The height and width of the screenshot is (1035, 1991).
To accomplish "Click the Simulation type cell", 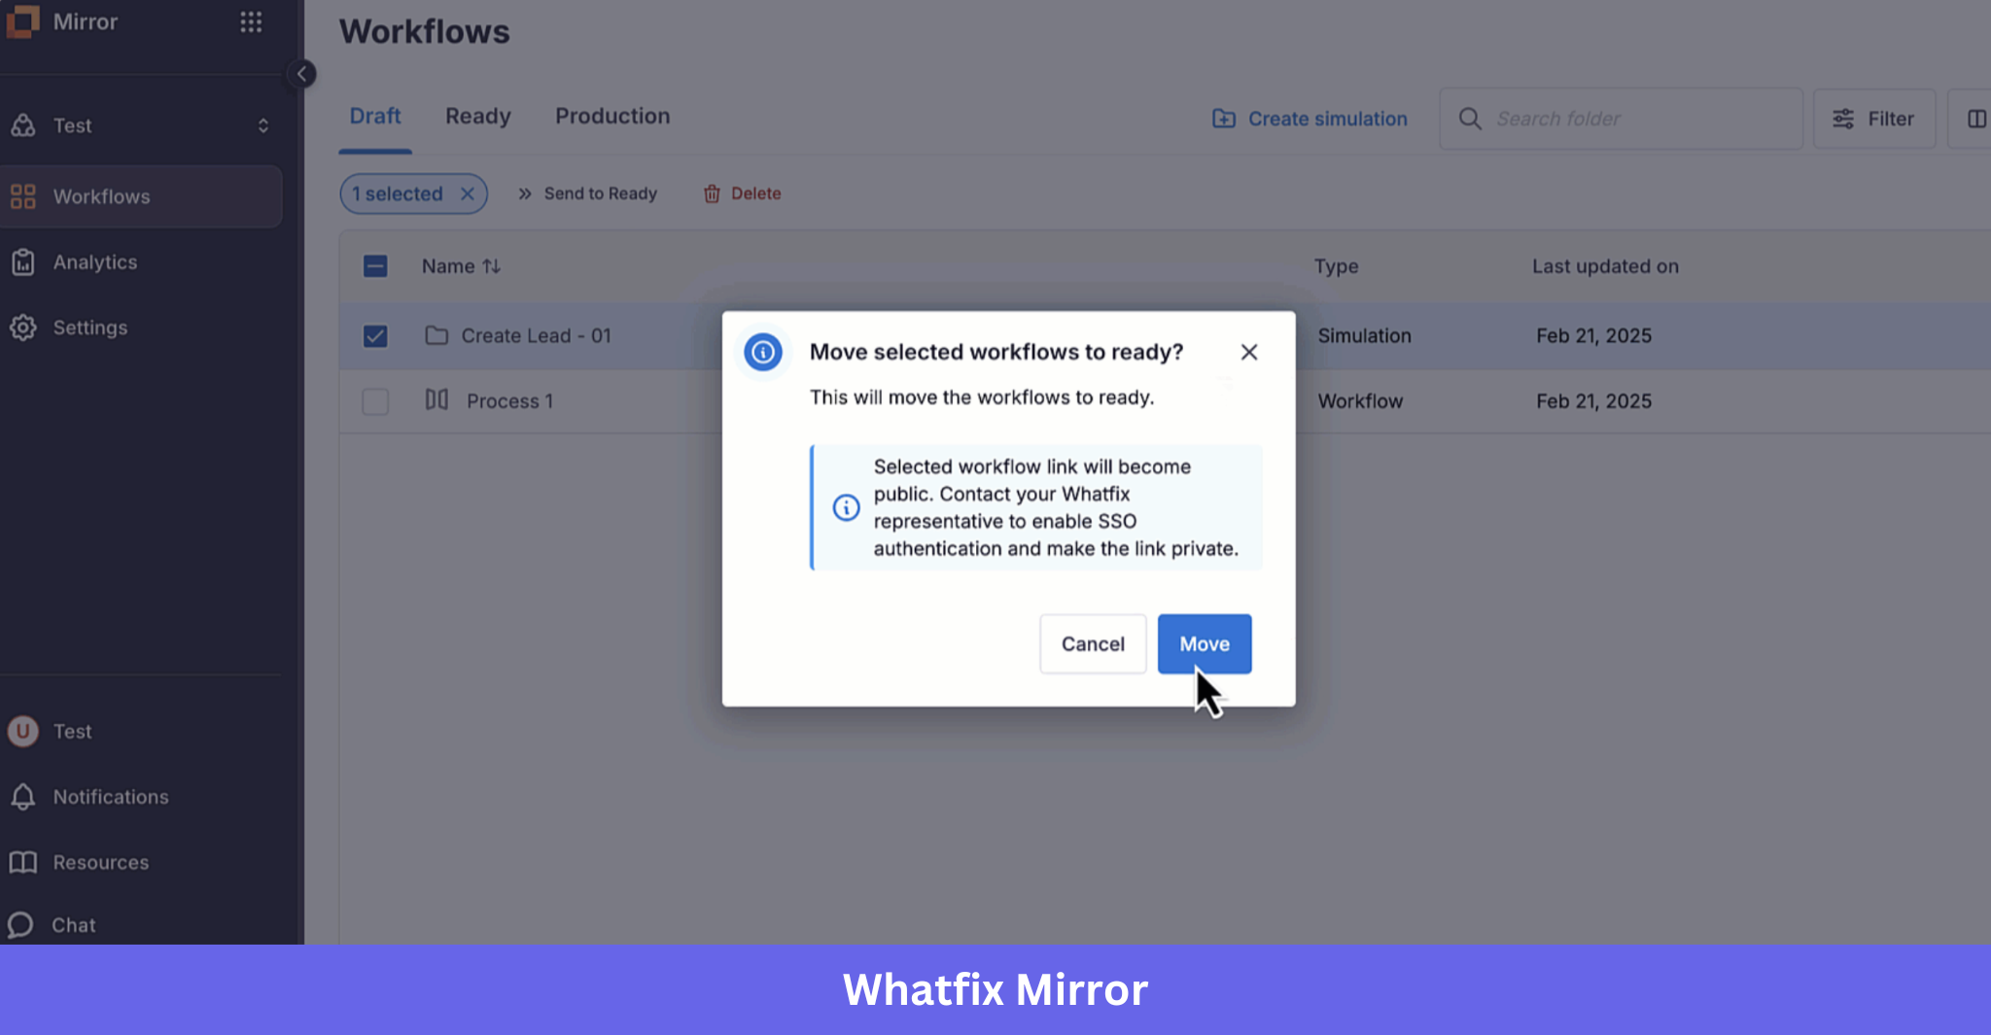I will (1364, 335).
